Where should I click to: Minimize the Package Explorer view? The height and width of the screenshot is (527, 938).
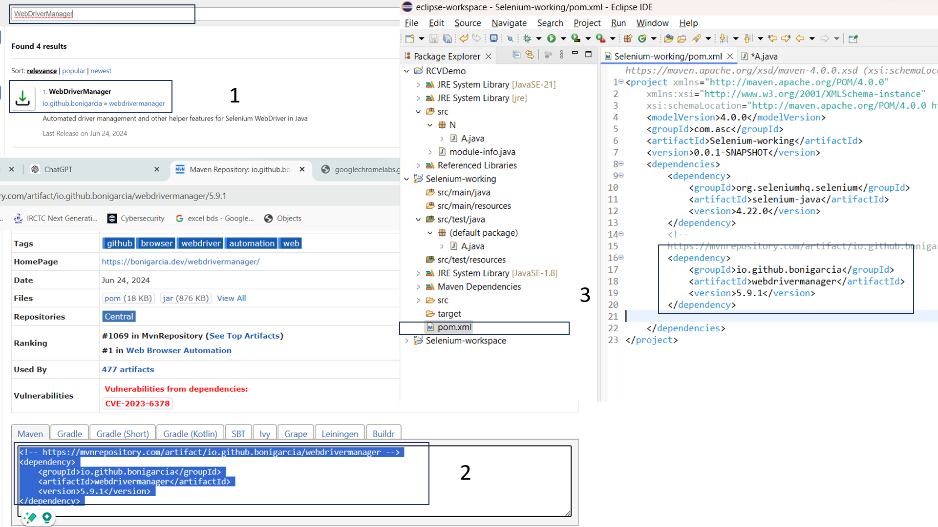575,54
